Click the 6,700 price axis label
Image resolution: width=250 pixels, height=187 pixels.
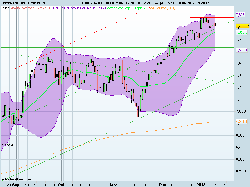pyautogui.click(x=240, y=147)
